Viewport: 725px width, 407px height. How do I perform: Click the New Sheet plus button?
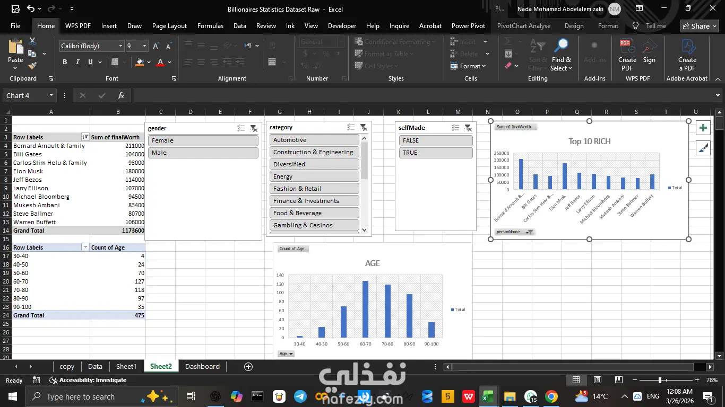(248, 367)
